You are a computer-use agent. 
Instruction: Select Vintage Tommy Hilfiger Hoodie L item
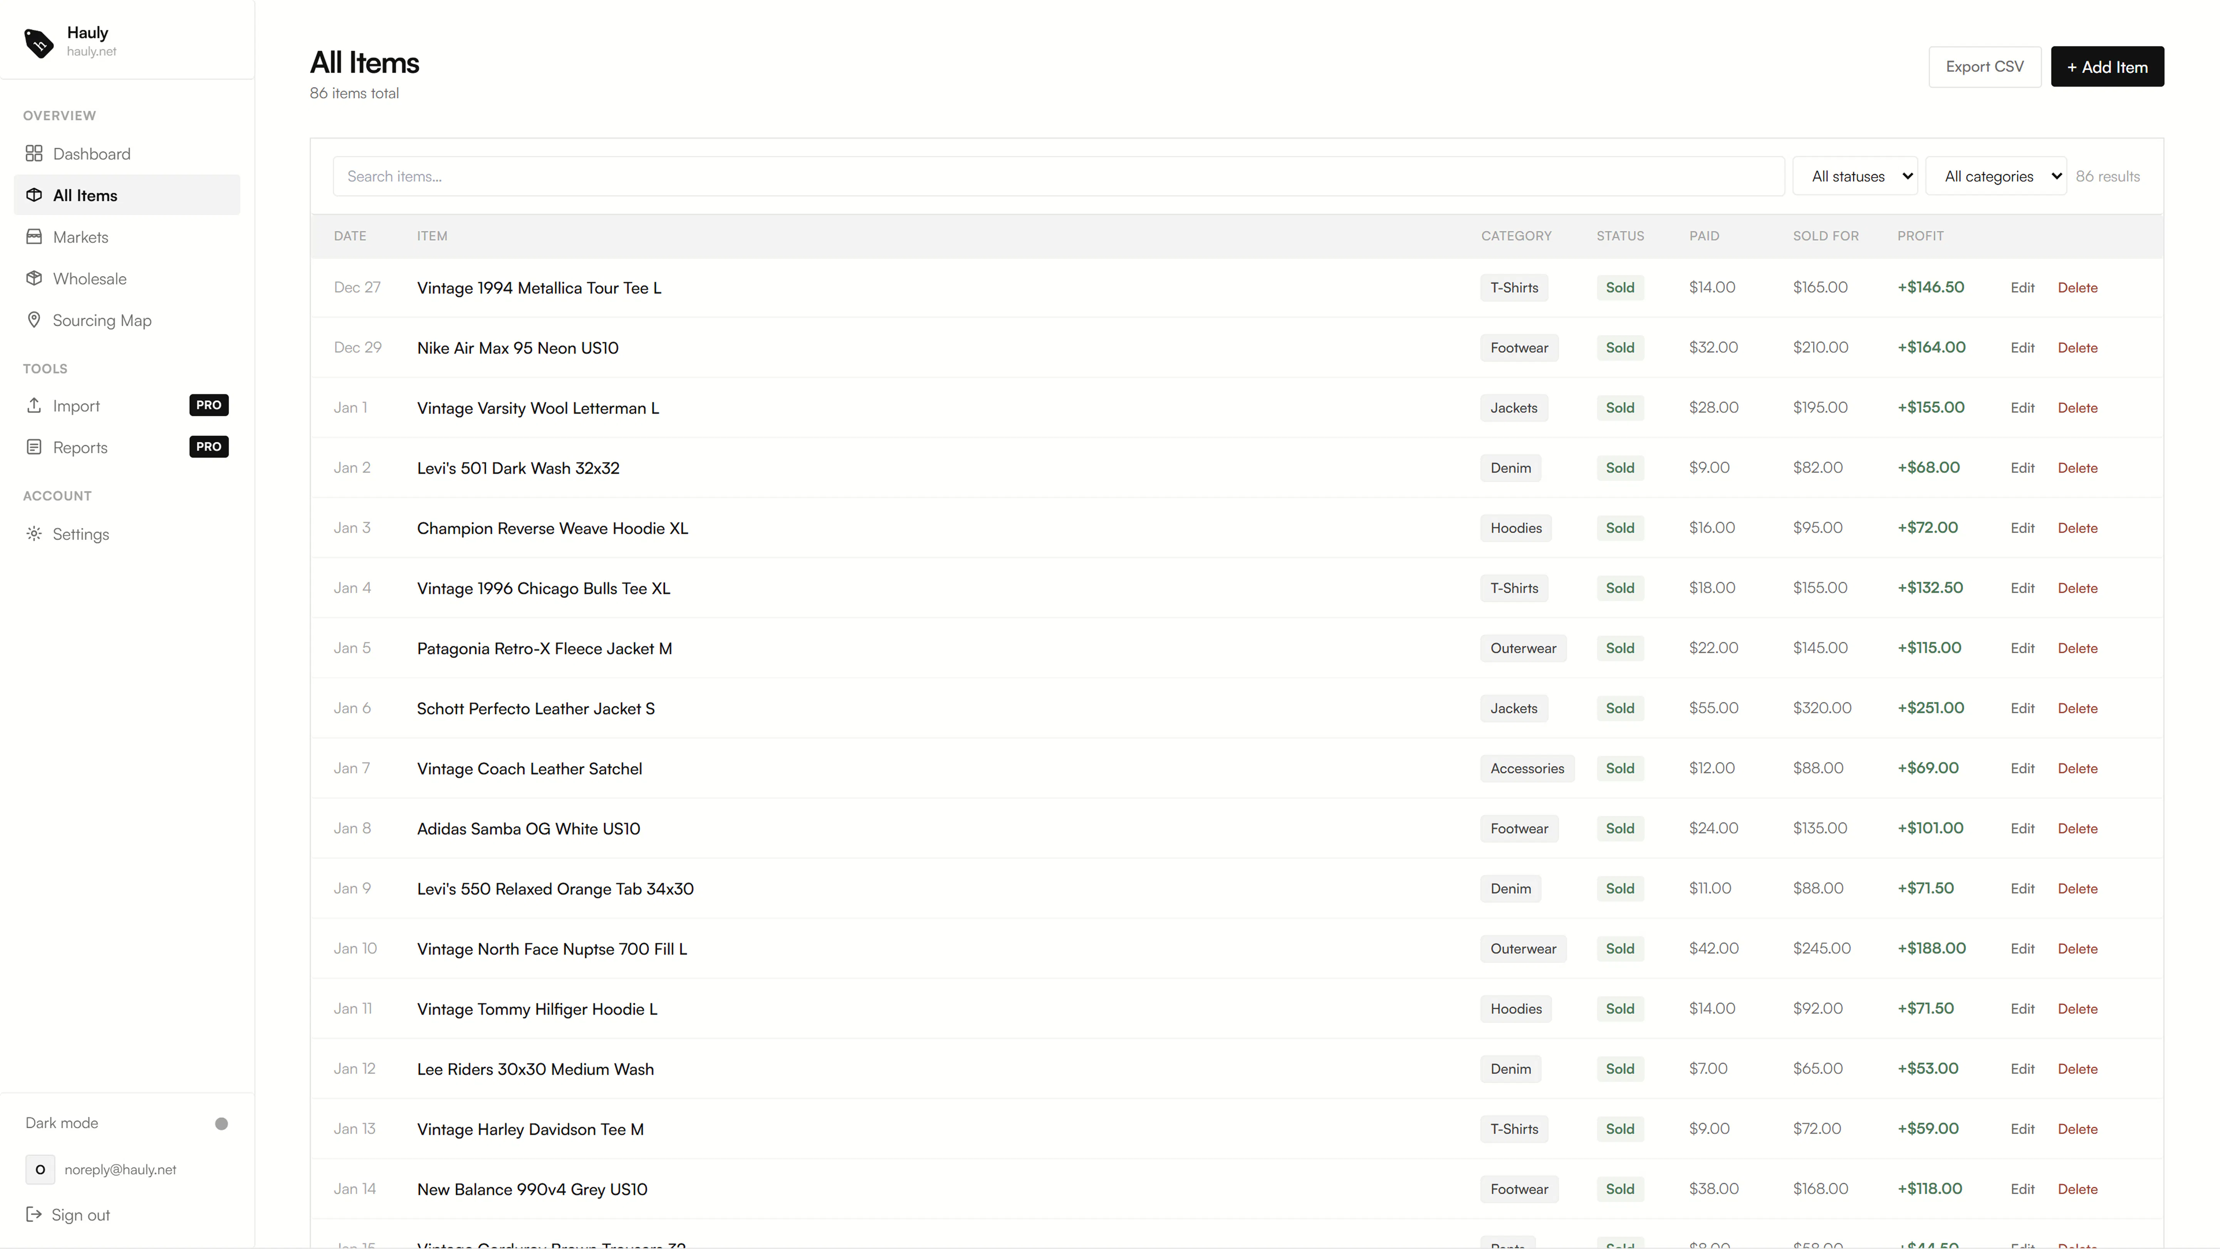click(x=537, y=1009)
